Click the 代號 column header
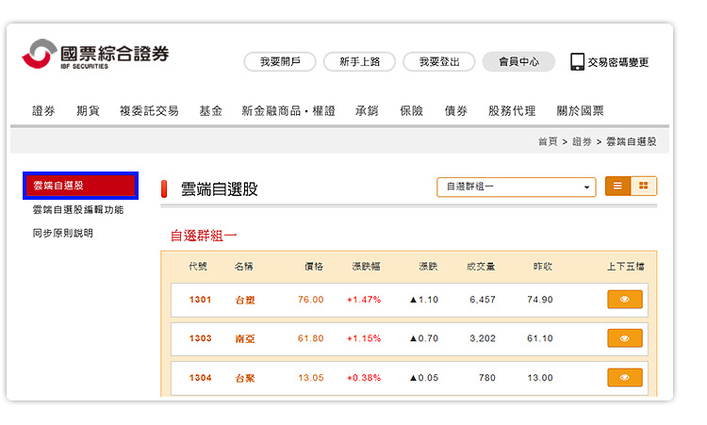This screenshot has width=707, height=425. click(x=198, y=267)
